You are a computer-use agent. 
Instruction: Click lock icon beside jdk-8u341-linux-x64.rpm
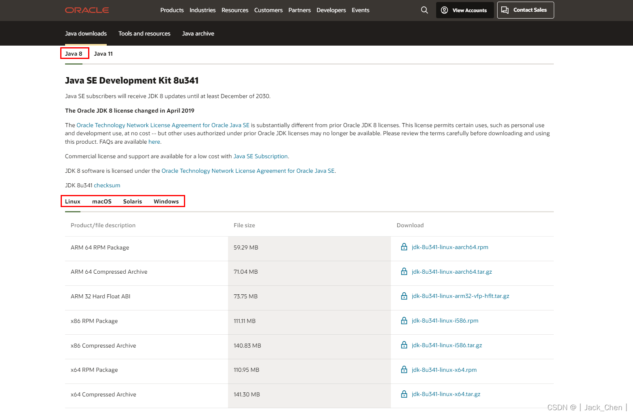click(404, 370)
